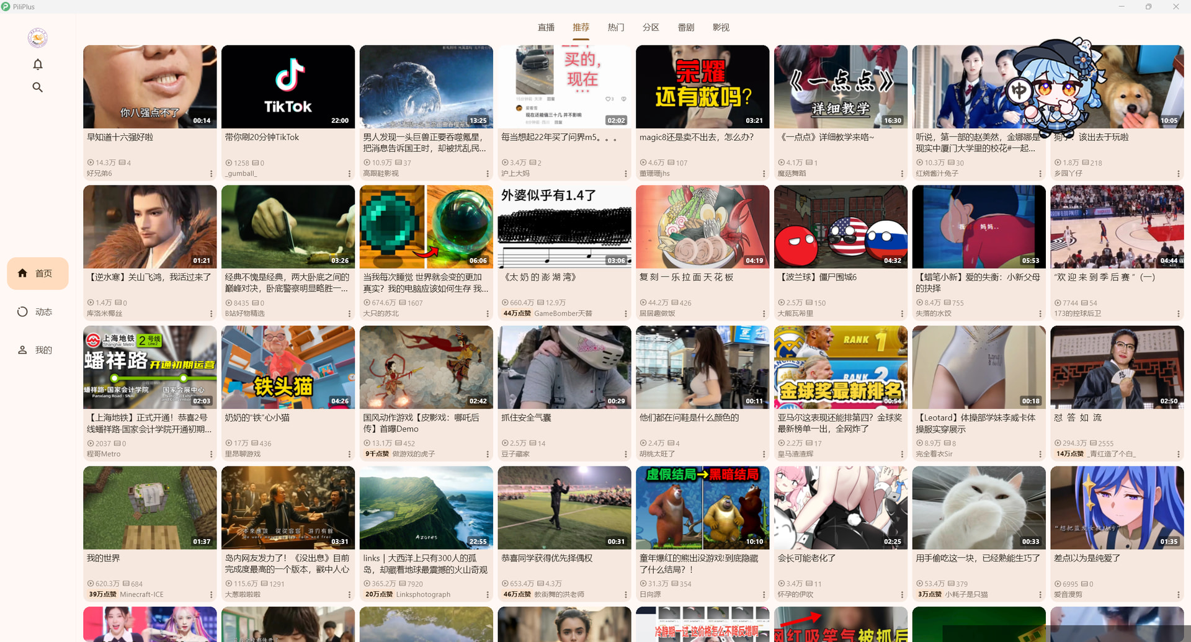Switch to the 直播 tab
This screenshot has height=642, width=1191.
coord(546,27)
